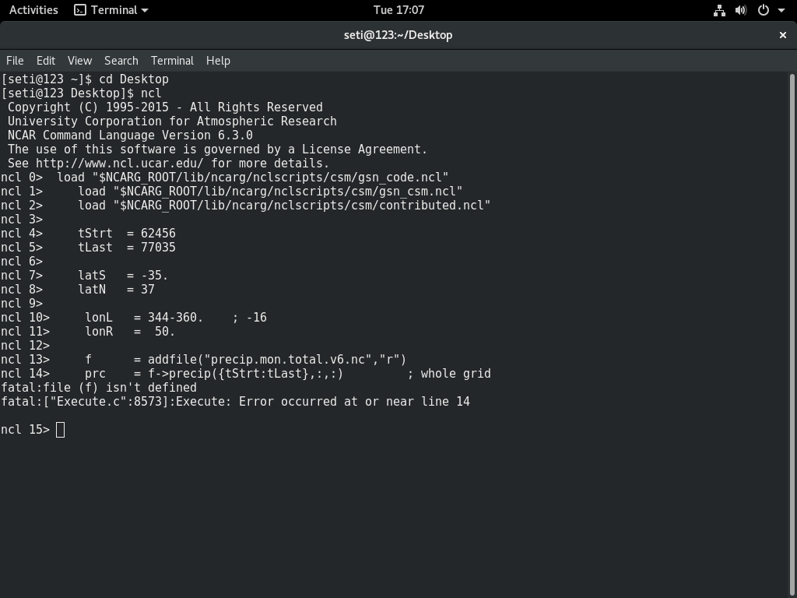Click the volume speaker icon

[x=741, y=10]
